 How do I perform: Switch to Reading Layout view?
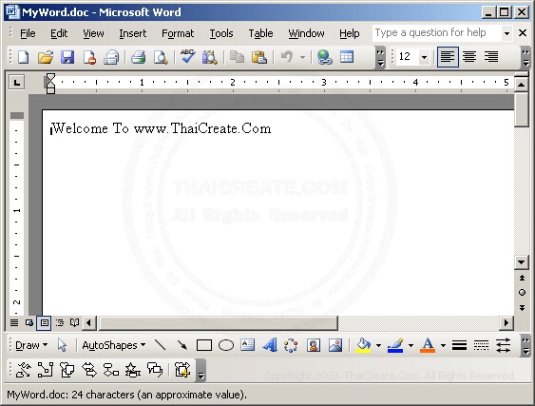click(74, 322)
